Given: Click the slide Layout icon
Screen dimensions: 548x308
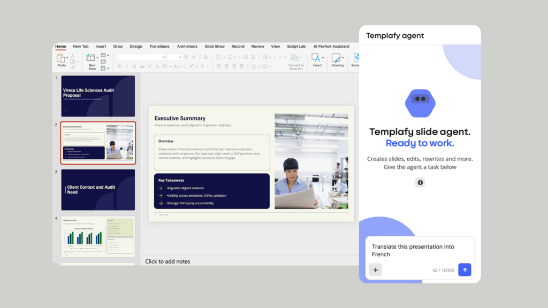Looking at the screenshot, I should coord(103,55).
